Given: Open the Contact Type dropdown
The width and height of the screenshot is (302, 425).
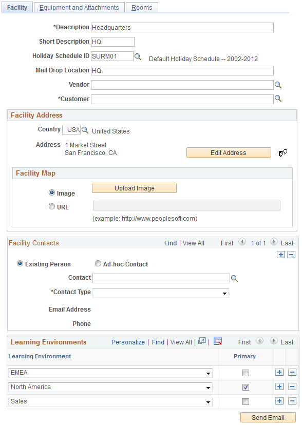Looking at the screenshot, I should coord(224,292).
